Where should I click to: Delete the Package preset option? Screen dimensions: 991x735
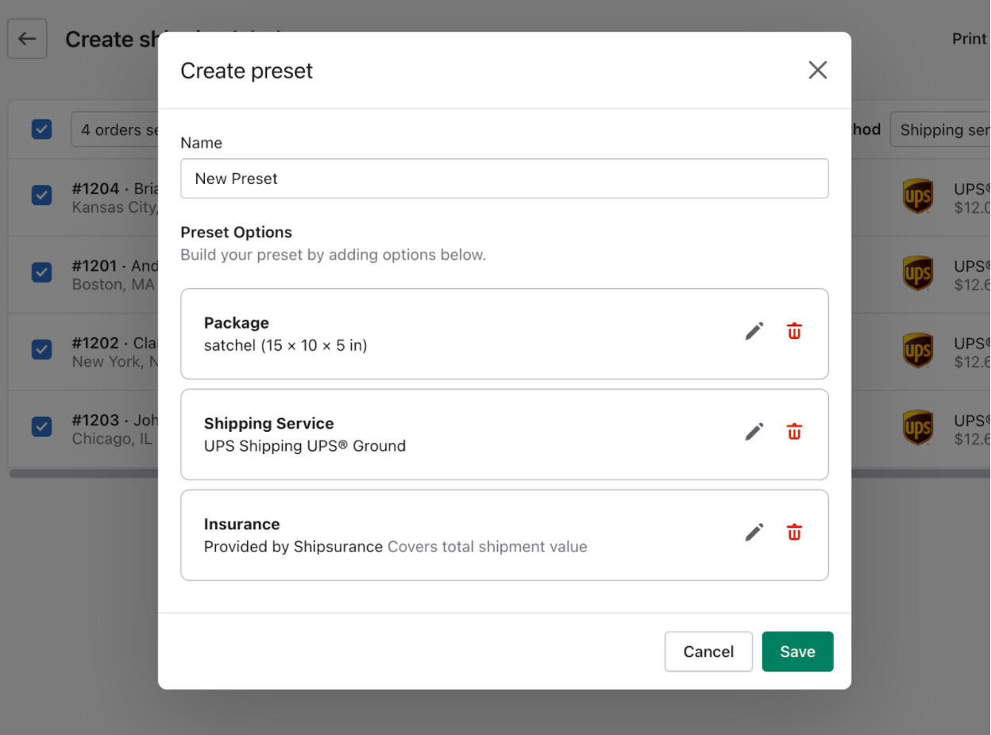tap(794, 331)
